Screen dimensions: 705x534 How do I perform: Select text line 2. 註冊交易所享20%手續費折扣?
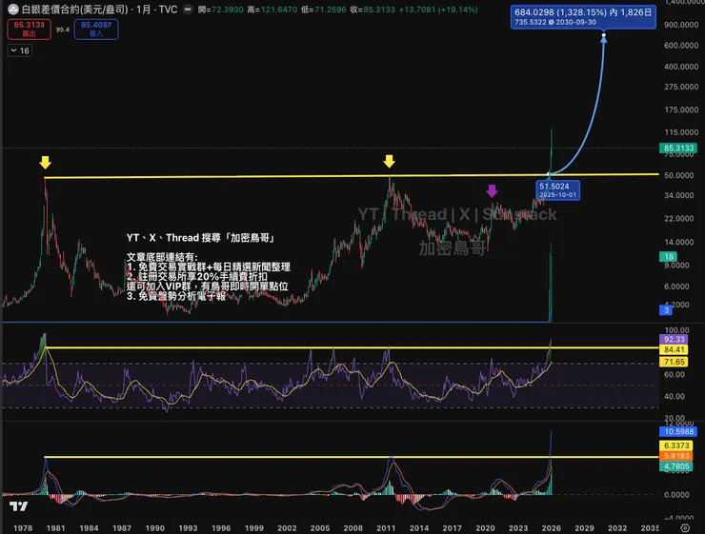tap(197, 277)
